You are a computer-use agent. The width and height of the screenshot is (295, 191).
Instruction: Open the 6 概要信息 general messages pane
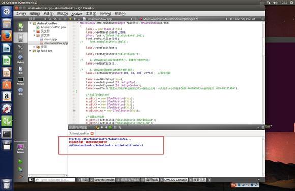point(198,180)
